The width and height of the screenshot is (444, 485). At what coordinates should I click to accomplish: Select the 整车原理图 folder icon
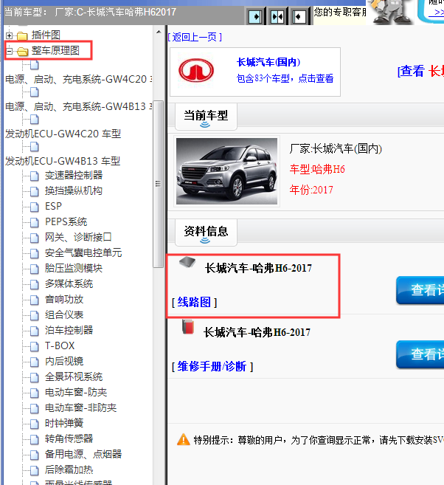coord(22,51)
